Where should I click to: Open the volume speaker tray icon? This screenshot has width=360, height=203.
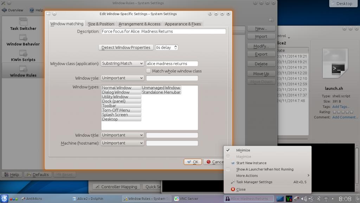pos(303,199)
